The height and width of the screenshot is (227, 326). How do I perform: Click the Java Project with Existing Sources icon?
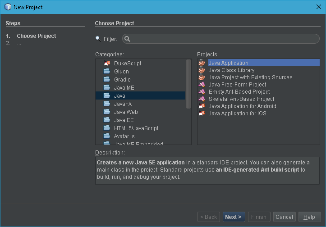[x=202, y=77]
